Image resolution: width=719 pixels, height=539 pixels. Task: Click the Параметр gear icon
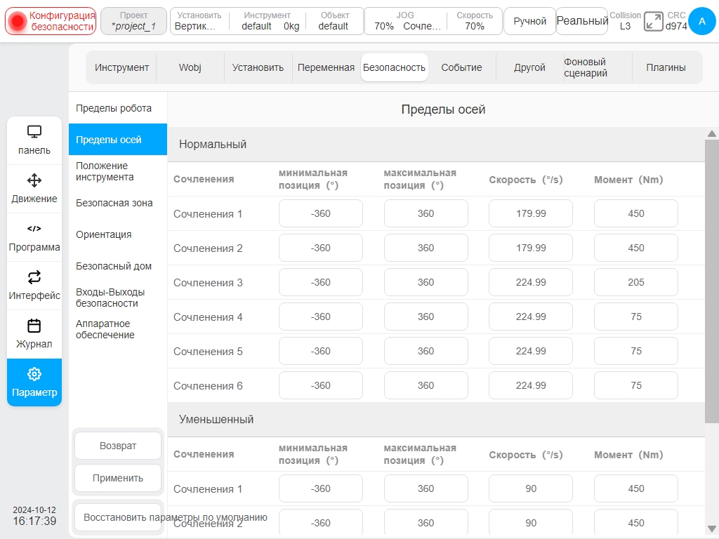tap(34, 374)
